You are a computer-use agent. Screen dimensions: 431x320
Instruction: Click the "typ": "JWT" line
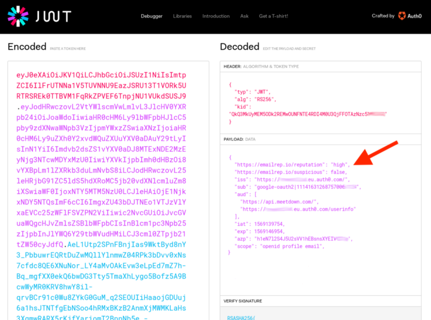pyautogui.click(x=252, y=92)
